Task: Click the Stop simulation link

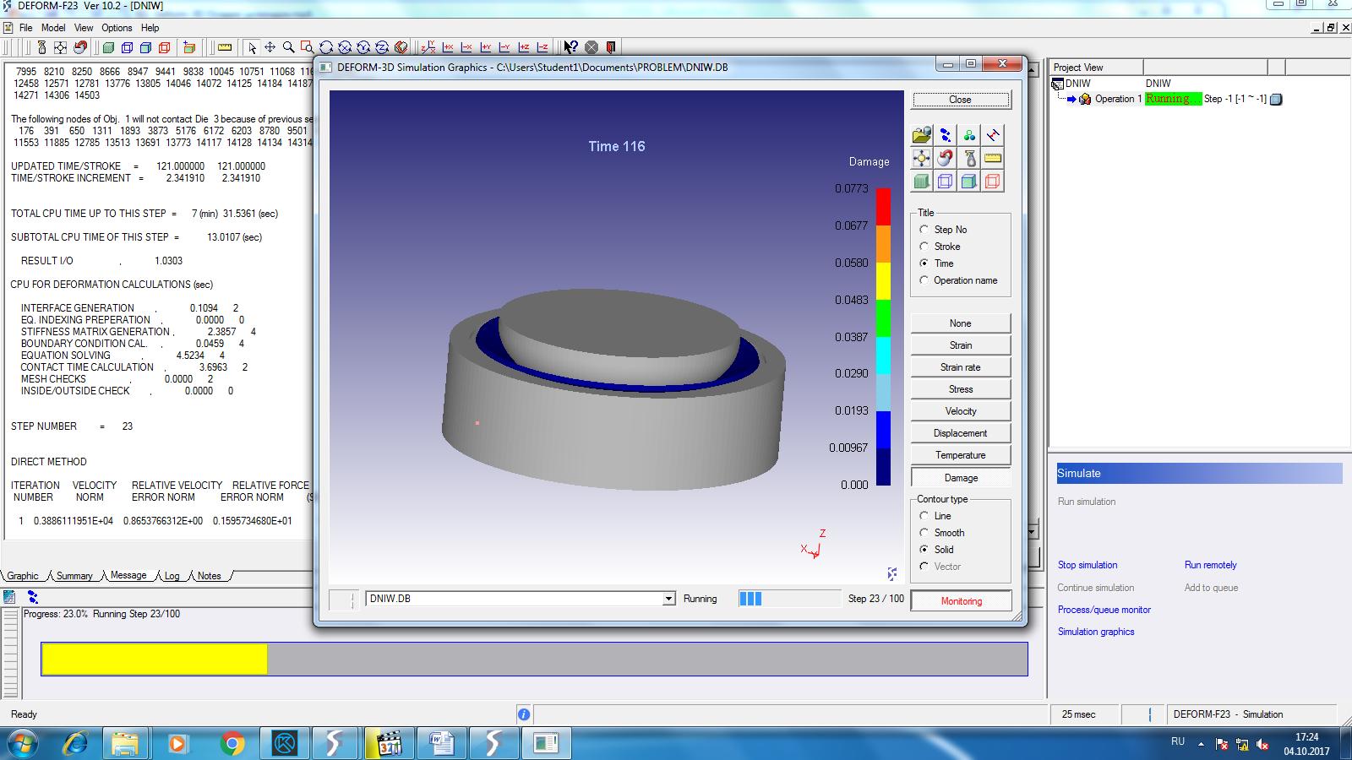Action: 1087,565
